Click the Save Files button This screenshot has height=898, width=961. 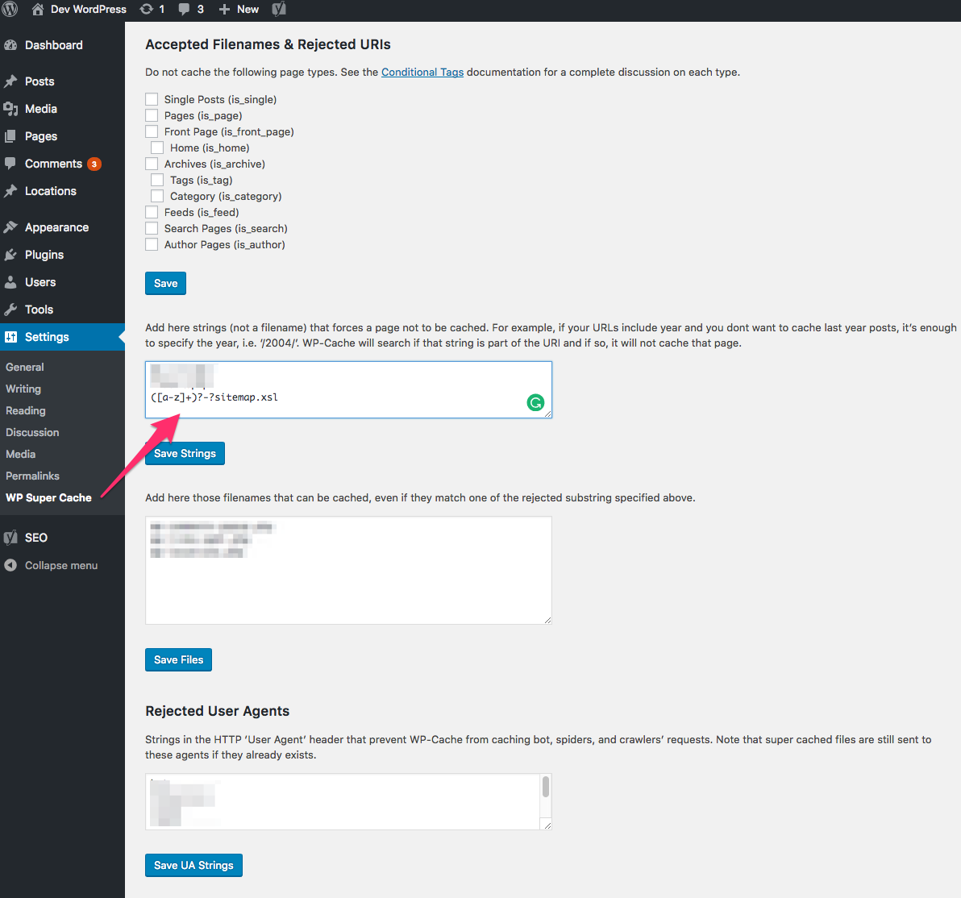178,659
